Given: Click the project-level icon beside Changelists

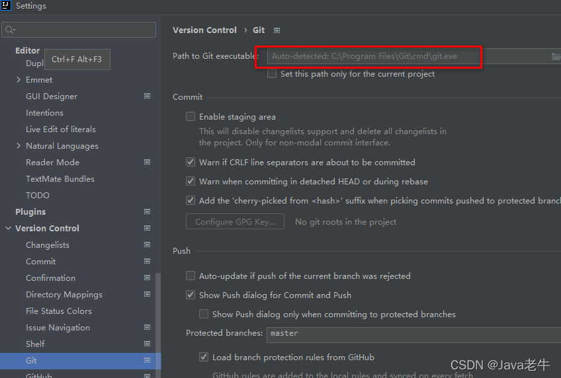Looking at the screenshot, I should pos(147,245).
